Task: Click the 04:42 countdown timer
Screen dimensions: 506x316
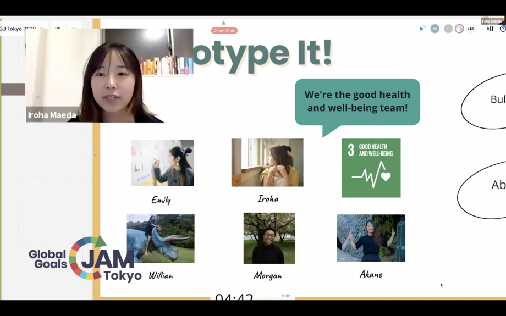Action: coord(234,298)
